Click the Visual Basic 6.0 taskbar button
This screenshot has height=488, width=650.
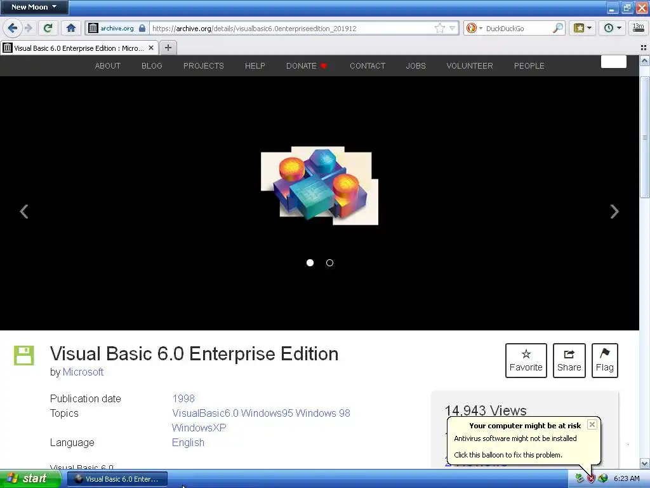[117, 479]
